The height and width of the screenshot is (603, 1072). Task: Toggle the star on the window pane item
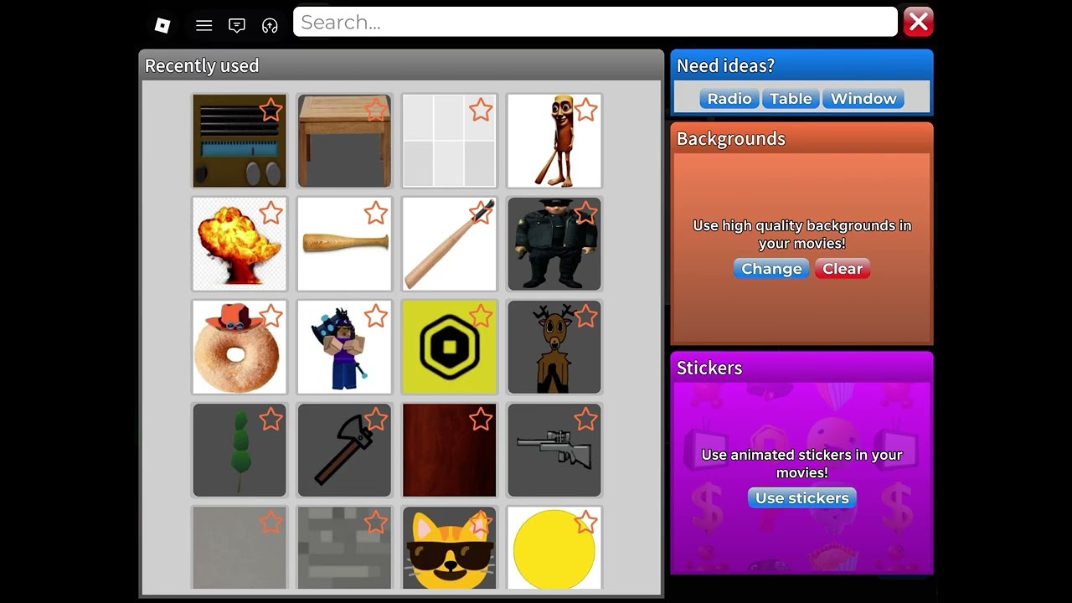click(x=481, y=110)
